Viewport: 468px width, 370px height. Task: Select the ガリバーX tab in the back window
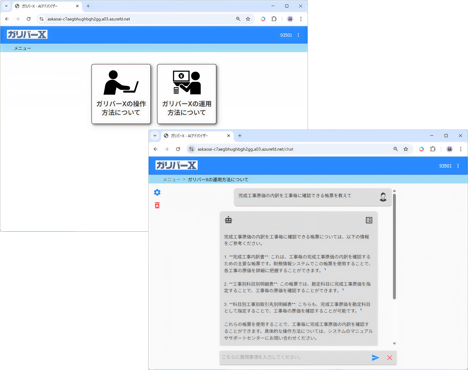tap(47, 6)
